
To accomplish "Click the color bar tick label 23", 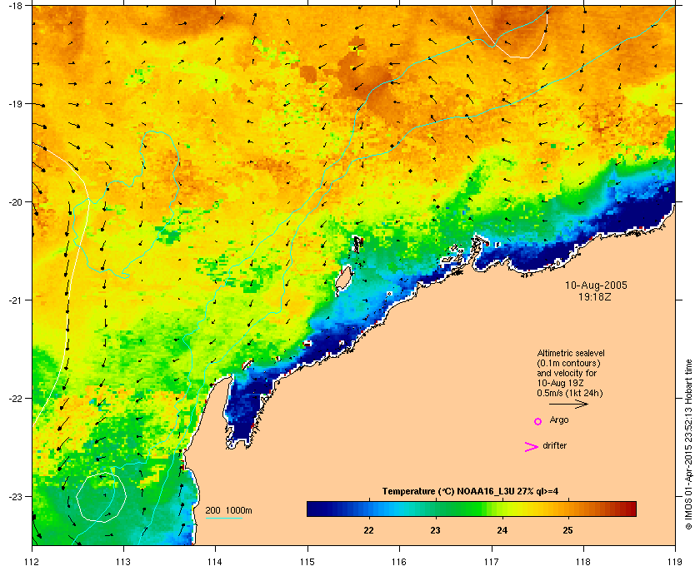I will [x=435, y=530].
